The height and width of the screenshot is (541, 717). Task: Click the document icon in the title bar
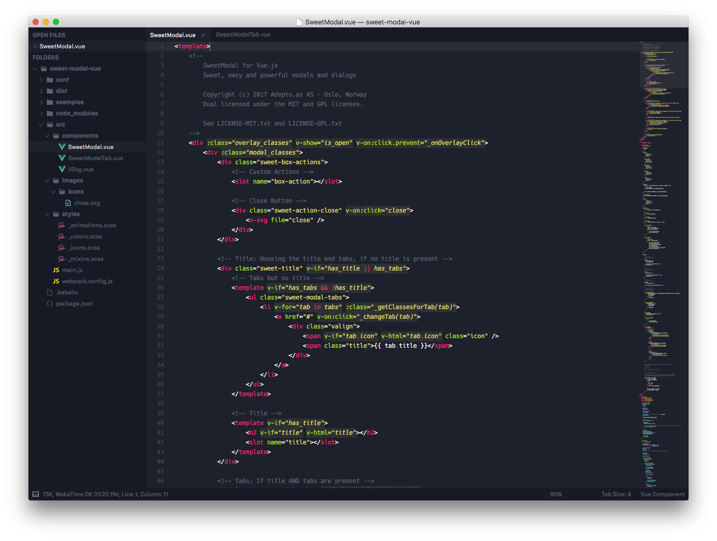[x=299, y=22]
